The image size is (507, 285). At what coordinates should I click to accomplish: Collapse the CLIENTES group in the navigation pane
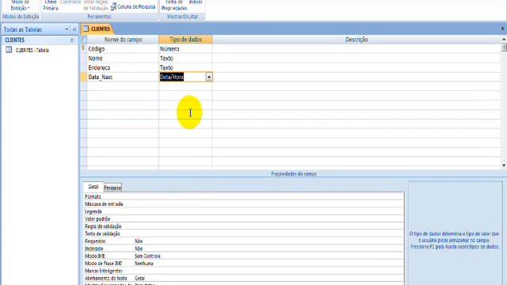[x=72, y=40]
